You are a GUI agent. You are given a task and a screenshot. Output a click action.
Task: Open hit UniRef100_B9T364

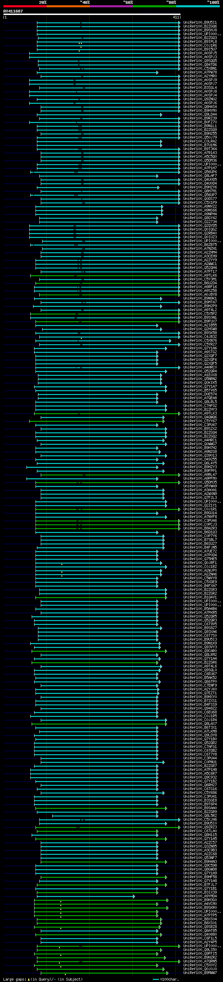click(x=200, y=149)
